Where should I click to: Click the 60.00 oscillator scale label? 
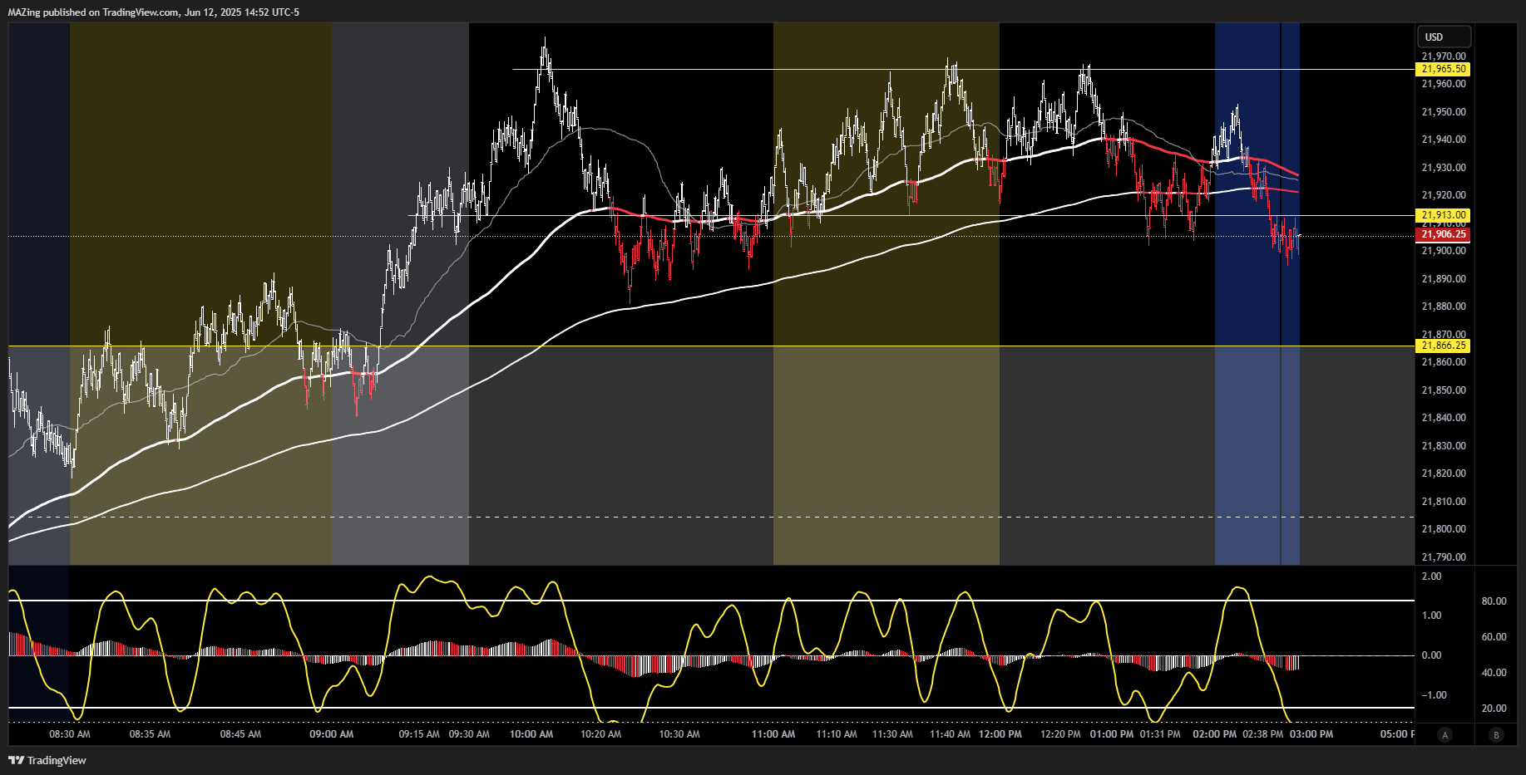[1494, 637]
